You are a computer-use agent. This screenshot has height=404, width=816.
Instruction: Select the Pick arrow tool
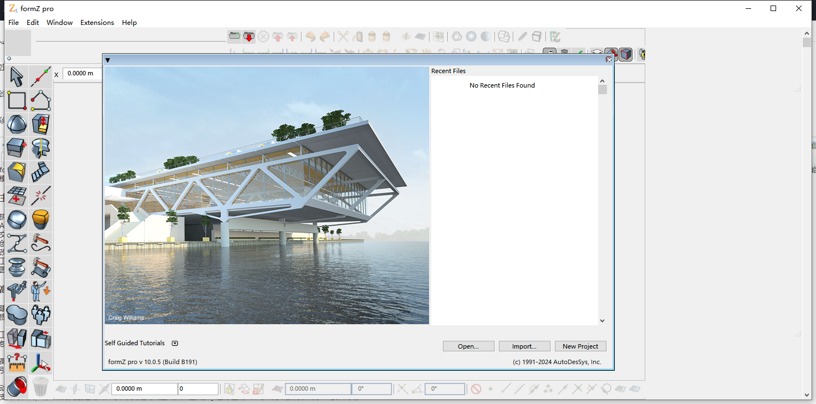tap(17, 76)
